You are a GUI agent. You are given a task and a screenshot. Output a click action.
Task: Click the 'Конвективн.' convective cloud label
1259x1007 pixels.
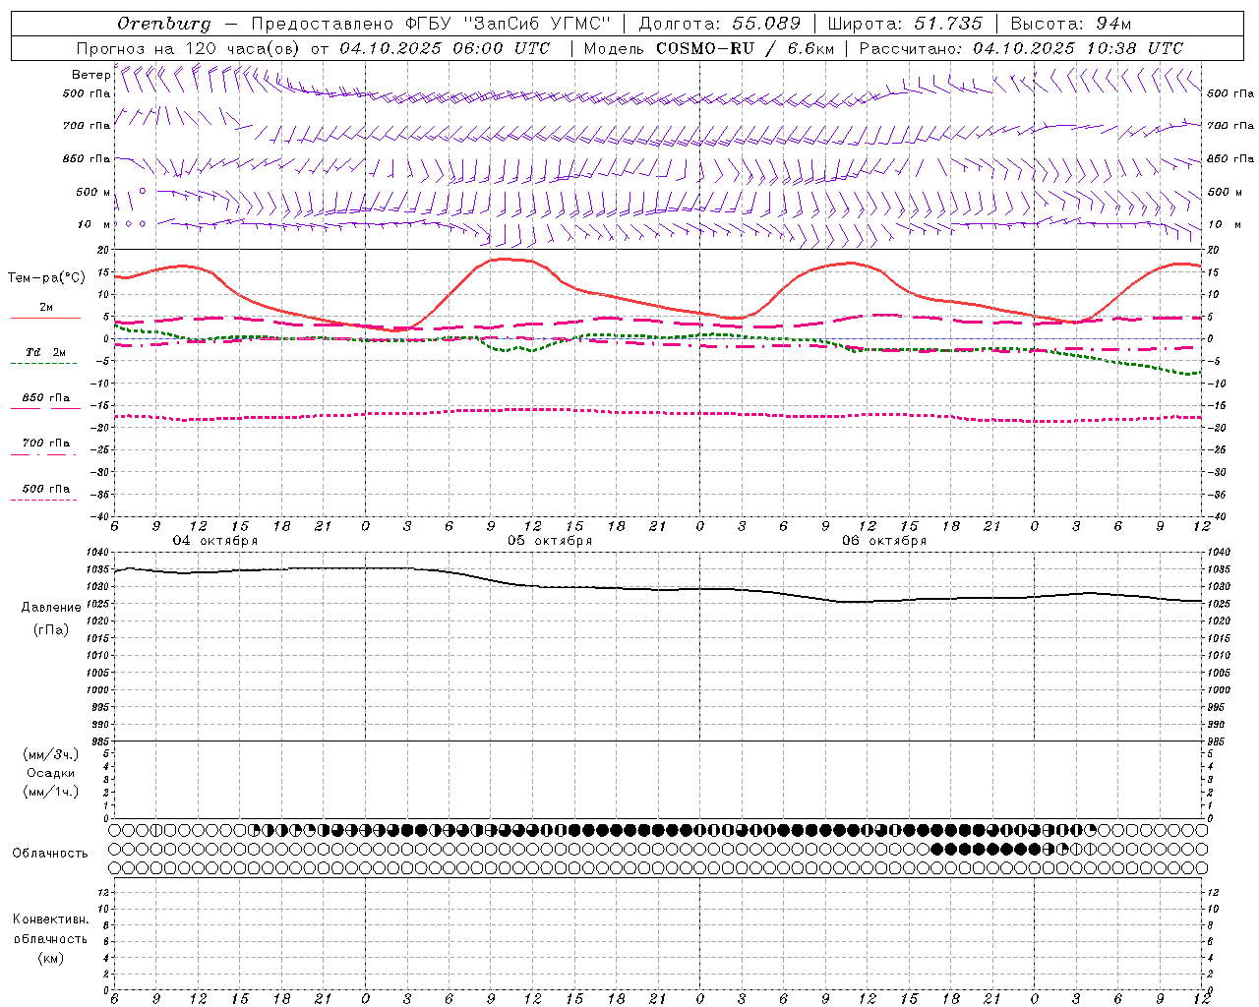[51, 919]
